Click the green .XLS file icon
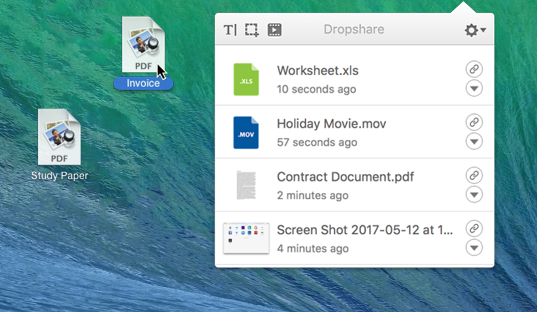 [x=246, y=79]
